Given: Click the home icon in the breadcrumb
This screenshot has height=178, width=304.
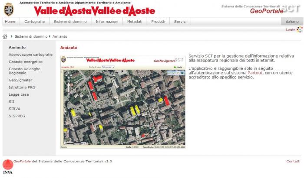Looking at the screenshot, I should tap(5, 36).
